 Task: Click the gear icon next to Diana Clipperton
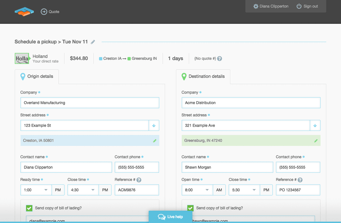256,6
